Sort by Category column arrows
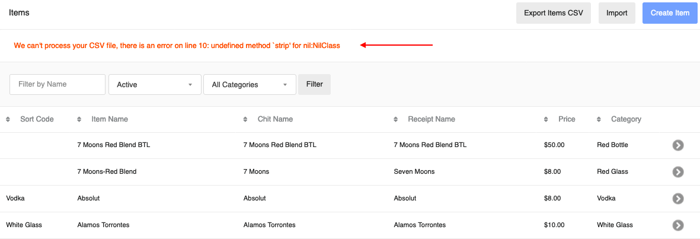The width and height of the screenshot is (700, 239). click(599, 119)
